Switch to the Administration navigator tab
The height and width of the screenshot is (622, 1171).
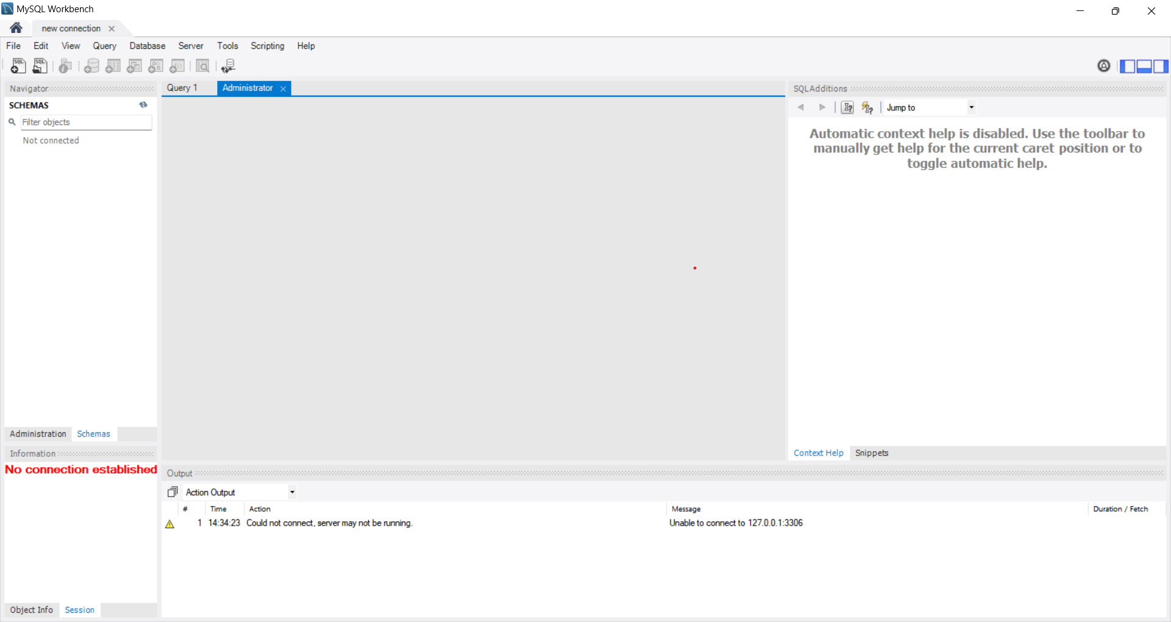coord(38,434)
